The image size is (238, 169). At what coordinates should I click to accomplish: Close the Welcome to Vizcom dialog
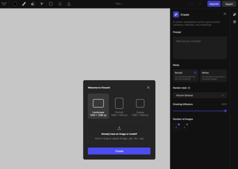(x=148, y=88)
